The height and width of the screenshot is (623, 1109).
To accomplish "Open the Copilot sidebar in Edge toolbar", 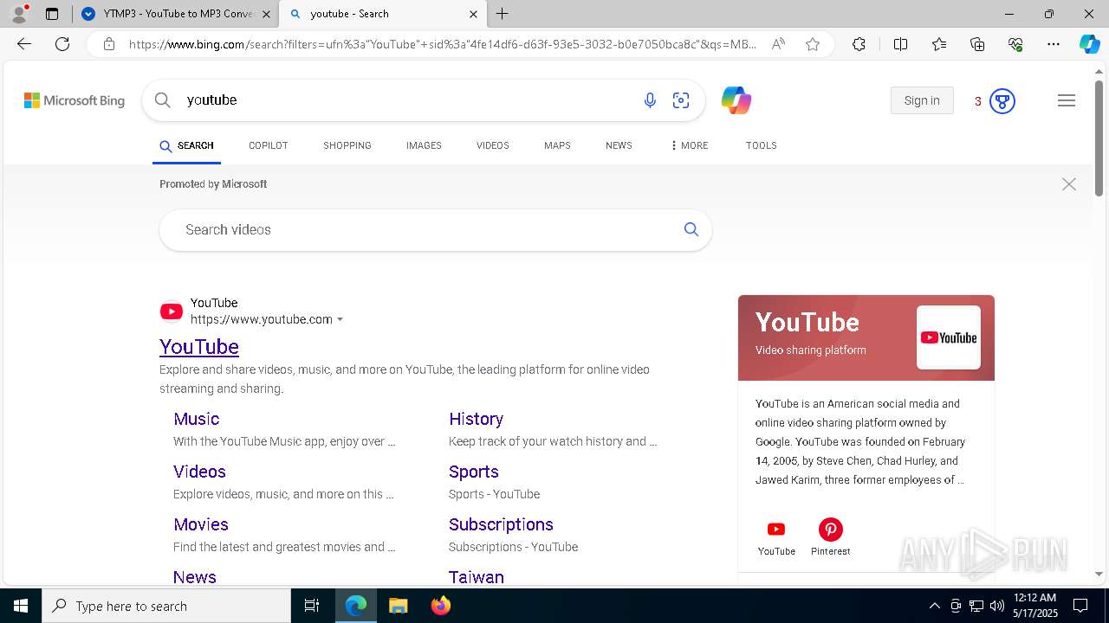I will coord(1089,44).
